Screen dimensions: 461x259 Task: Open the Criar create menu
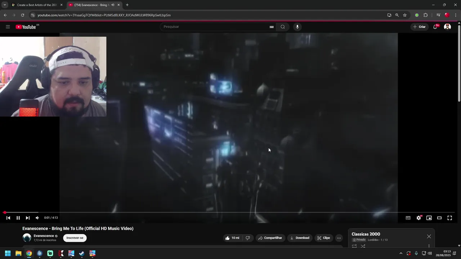(x=419, y=27)
